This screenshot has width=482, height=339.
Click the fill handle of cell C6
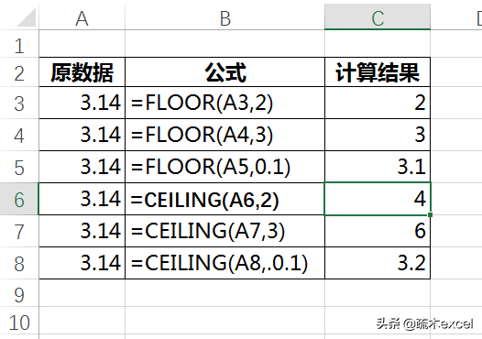click(430, 214)
